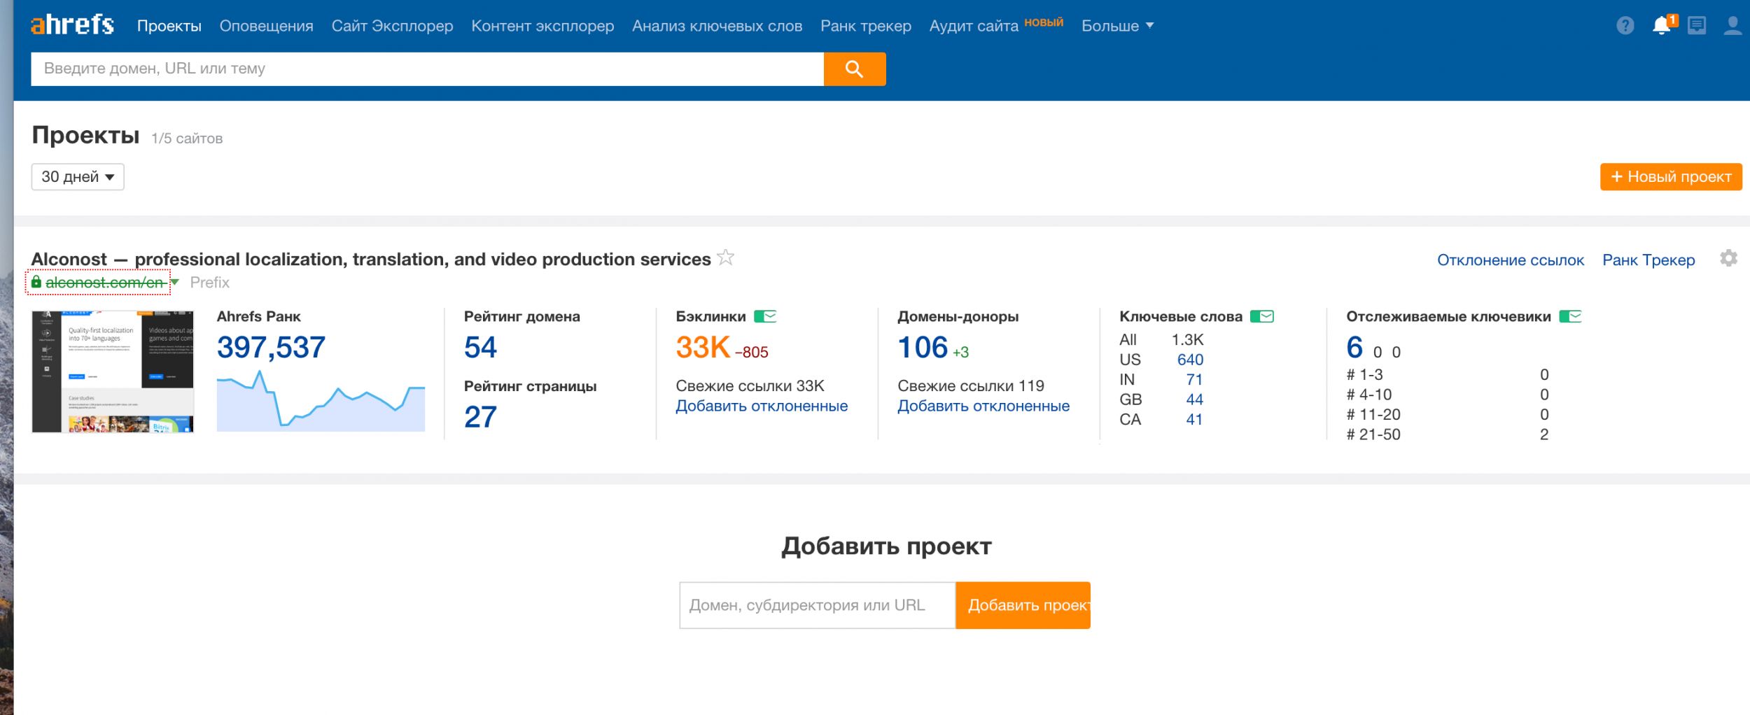Open Оповещения in the top menu
Image resolution: width=1750 pixels, height=715 pixels.
[266, 26]
